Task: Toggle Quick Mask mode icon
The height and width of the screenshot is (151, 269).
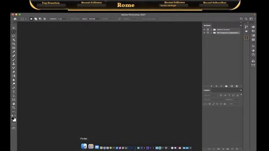Action: click(14, 124)
